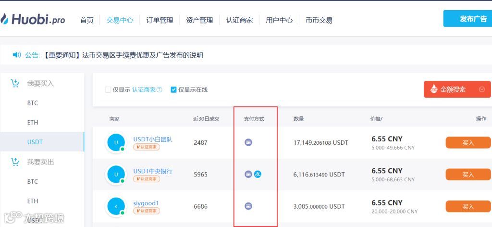492x227 pixels.
Task: Select BTC under 我要卖出
Action: [33, 181]
